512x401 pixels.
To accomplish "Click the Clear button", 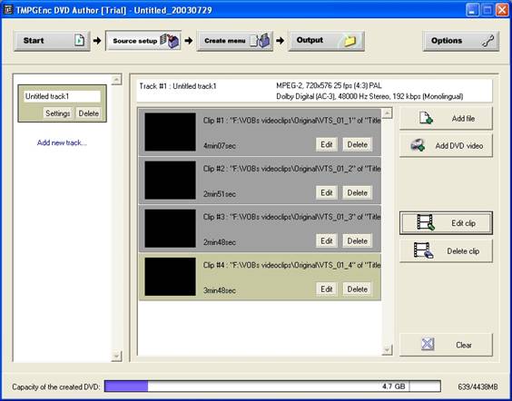I will (446, 345).
